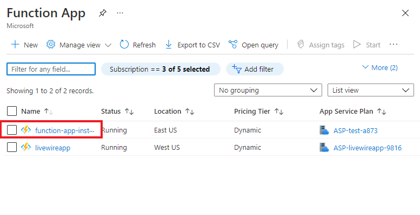This screenshot has height=215, width=420.
Task: Show more toolbar commands after Start
Action: point(394,44)
